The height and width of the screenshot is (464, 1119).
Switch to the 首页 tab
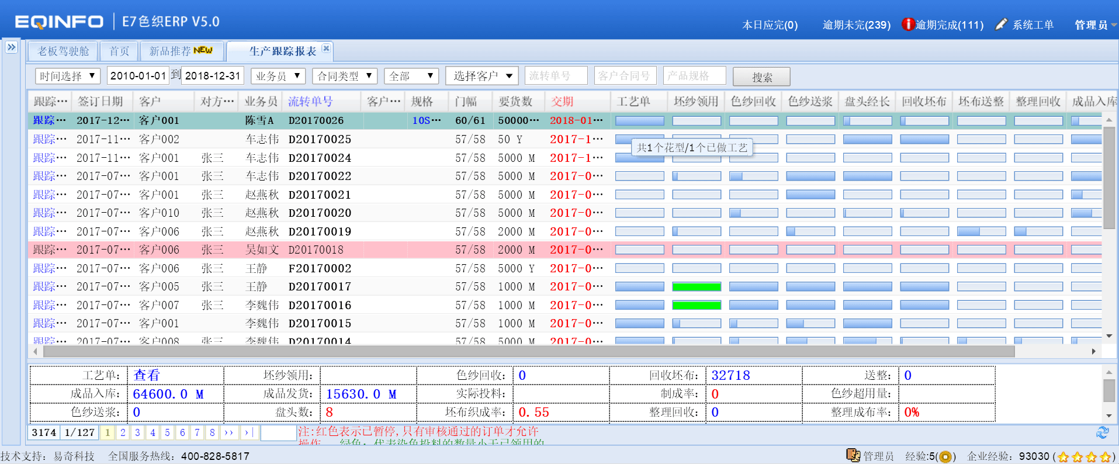click(x=119, y=51)
